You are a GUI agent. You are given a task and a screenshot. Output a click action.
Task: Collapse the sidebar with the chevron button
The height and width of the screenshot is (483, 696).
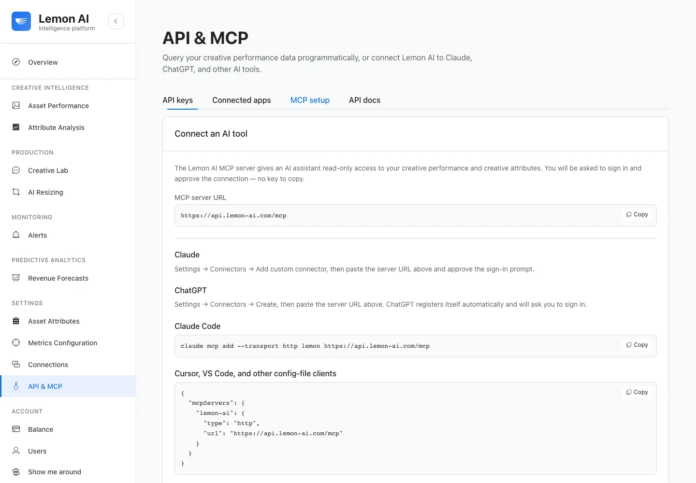coord(116,21)
